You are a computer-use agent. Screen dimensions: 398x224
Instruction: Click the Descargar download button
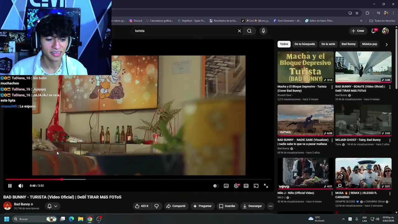click(x=252, y=206)
